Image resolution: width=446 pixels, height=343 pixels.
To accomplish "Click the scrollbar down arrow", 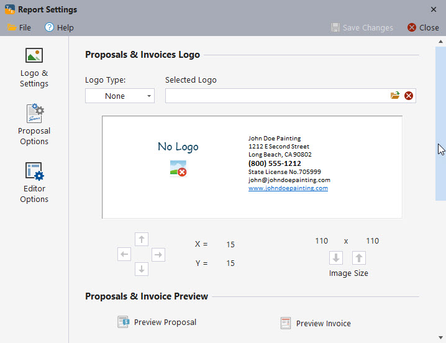I will coord(440,337).
